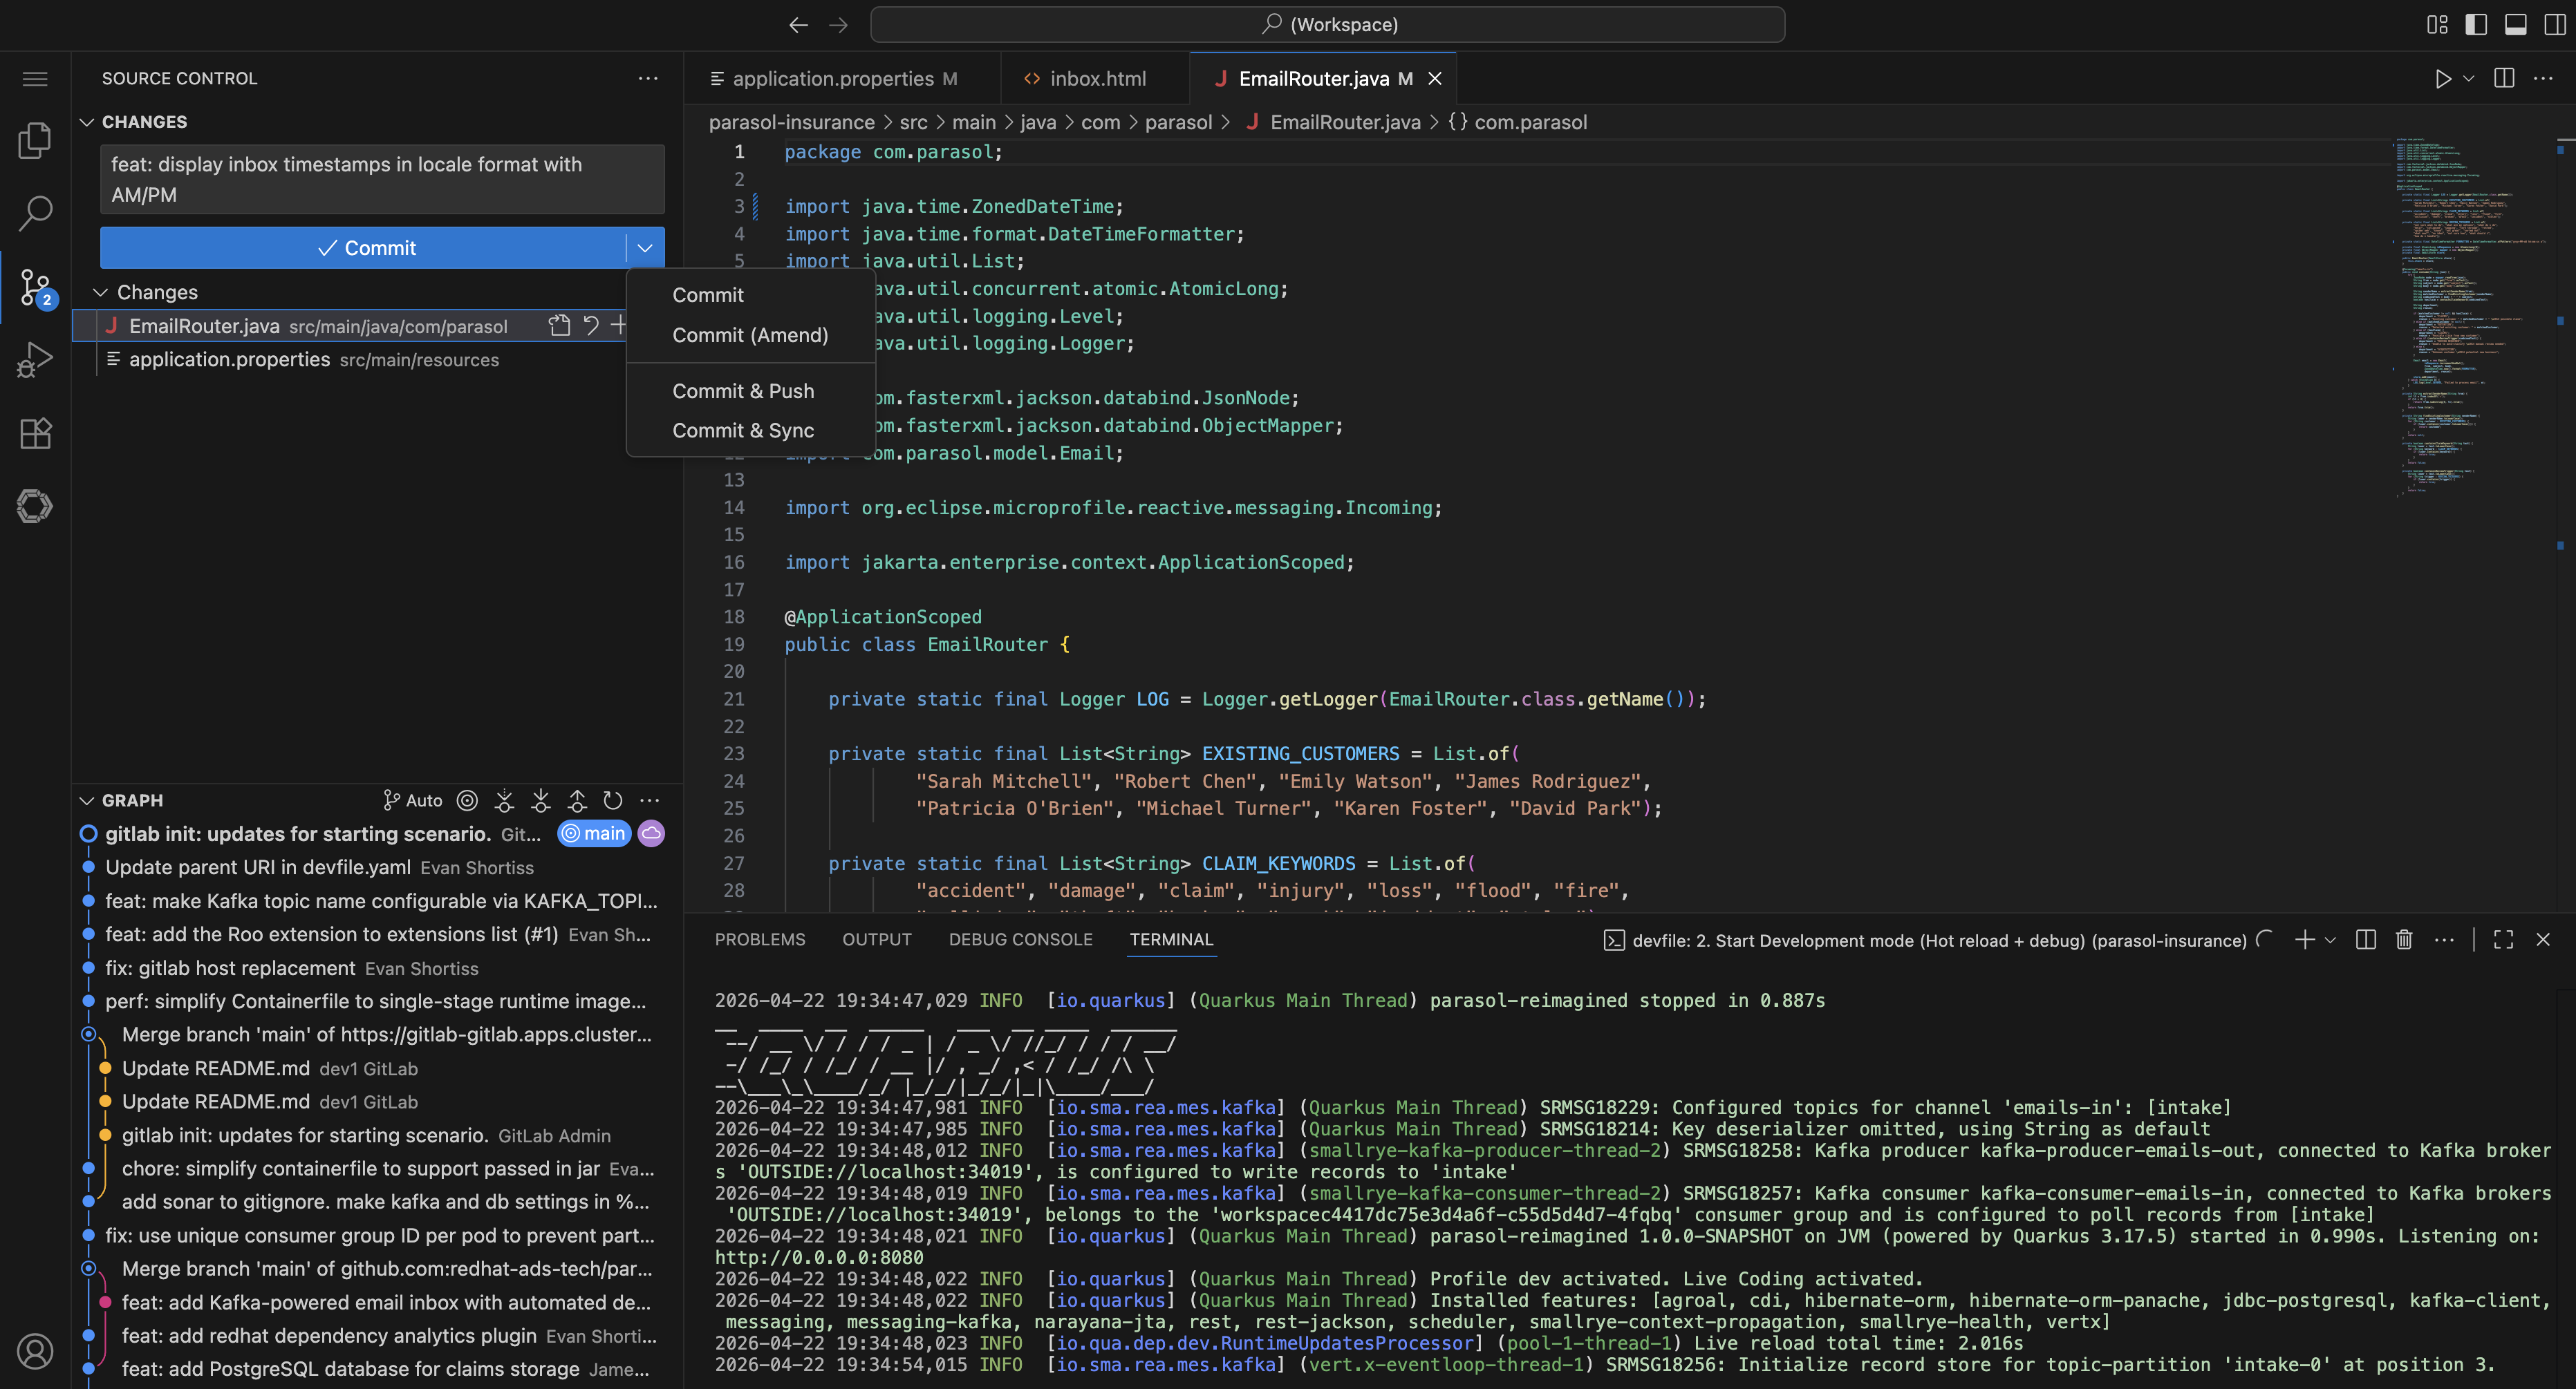
Task: Refresh the source control graph
Action: coord(613,800)
